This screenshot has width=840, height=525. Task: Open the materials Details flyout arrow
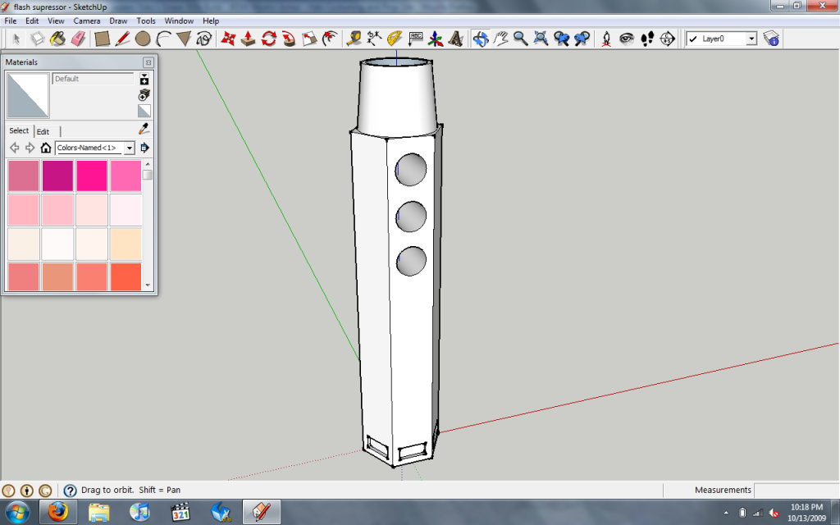[x=145, y=148]
